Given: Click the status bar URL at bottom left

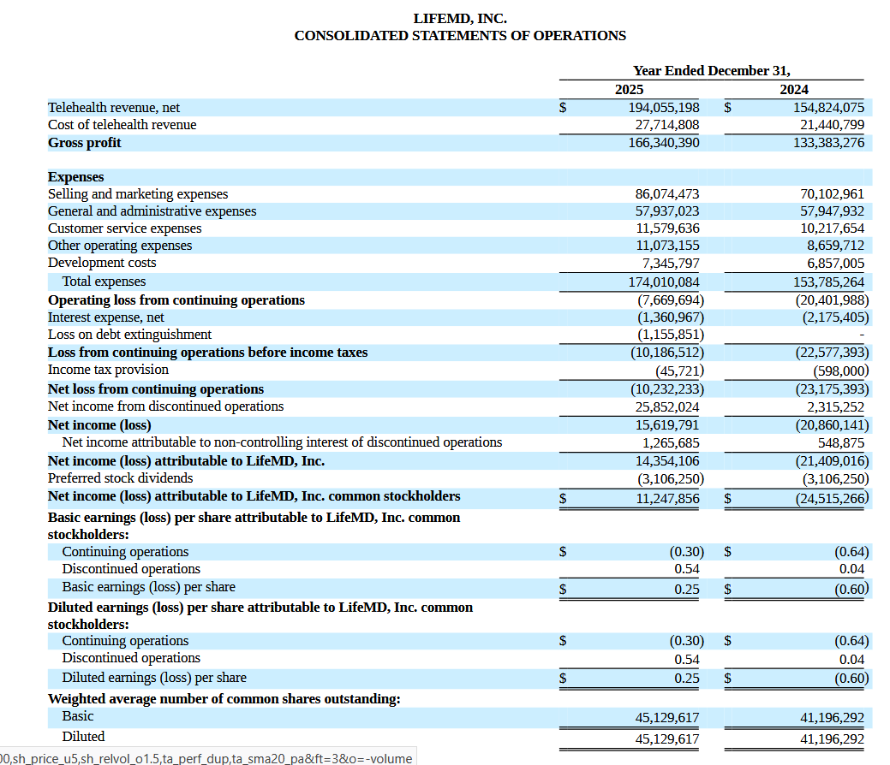Looking at the screenshot, I should 207,758.
